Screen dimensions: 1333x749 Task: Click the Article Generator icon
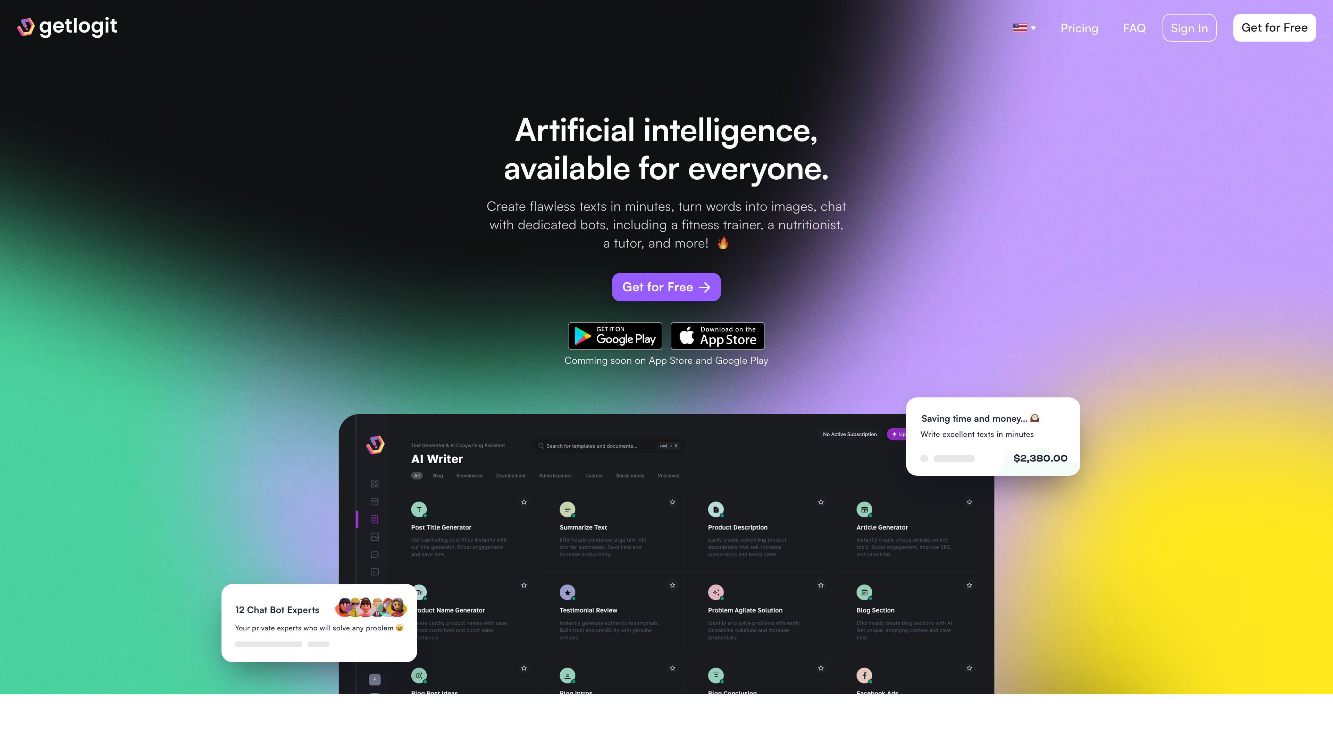(864, 509)
